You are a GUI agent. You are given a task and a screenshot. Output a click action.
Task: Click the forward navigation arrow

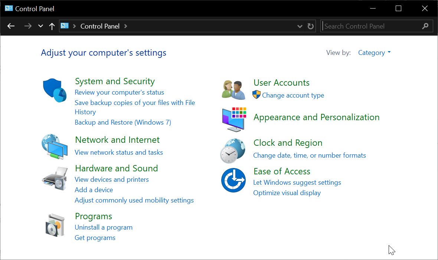[x=28, y=26]
